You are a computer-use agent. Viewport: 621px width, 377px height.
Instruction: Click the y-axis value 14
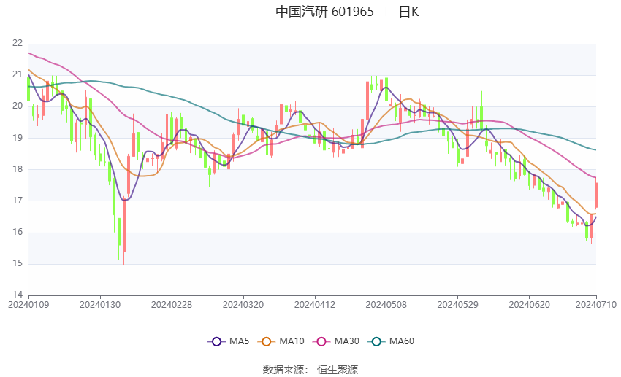point(18,295)
